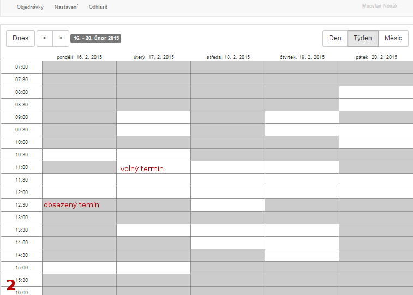The image size is (413, 295).
Task: Select the free Wednesday 12:30 slot
Action: tap(228, 205)
